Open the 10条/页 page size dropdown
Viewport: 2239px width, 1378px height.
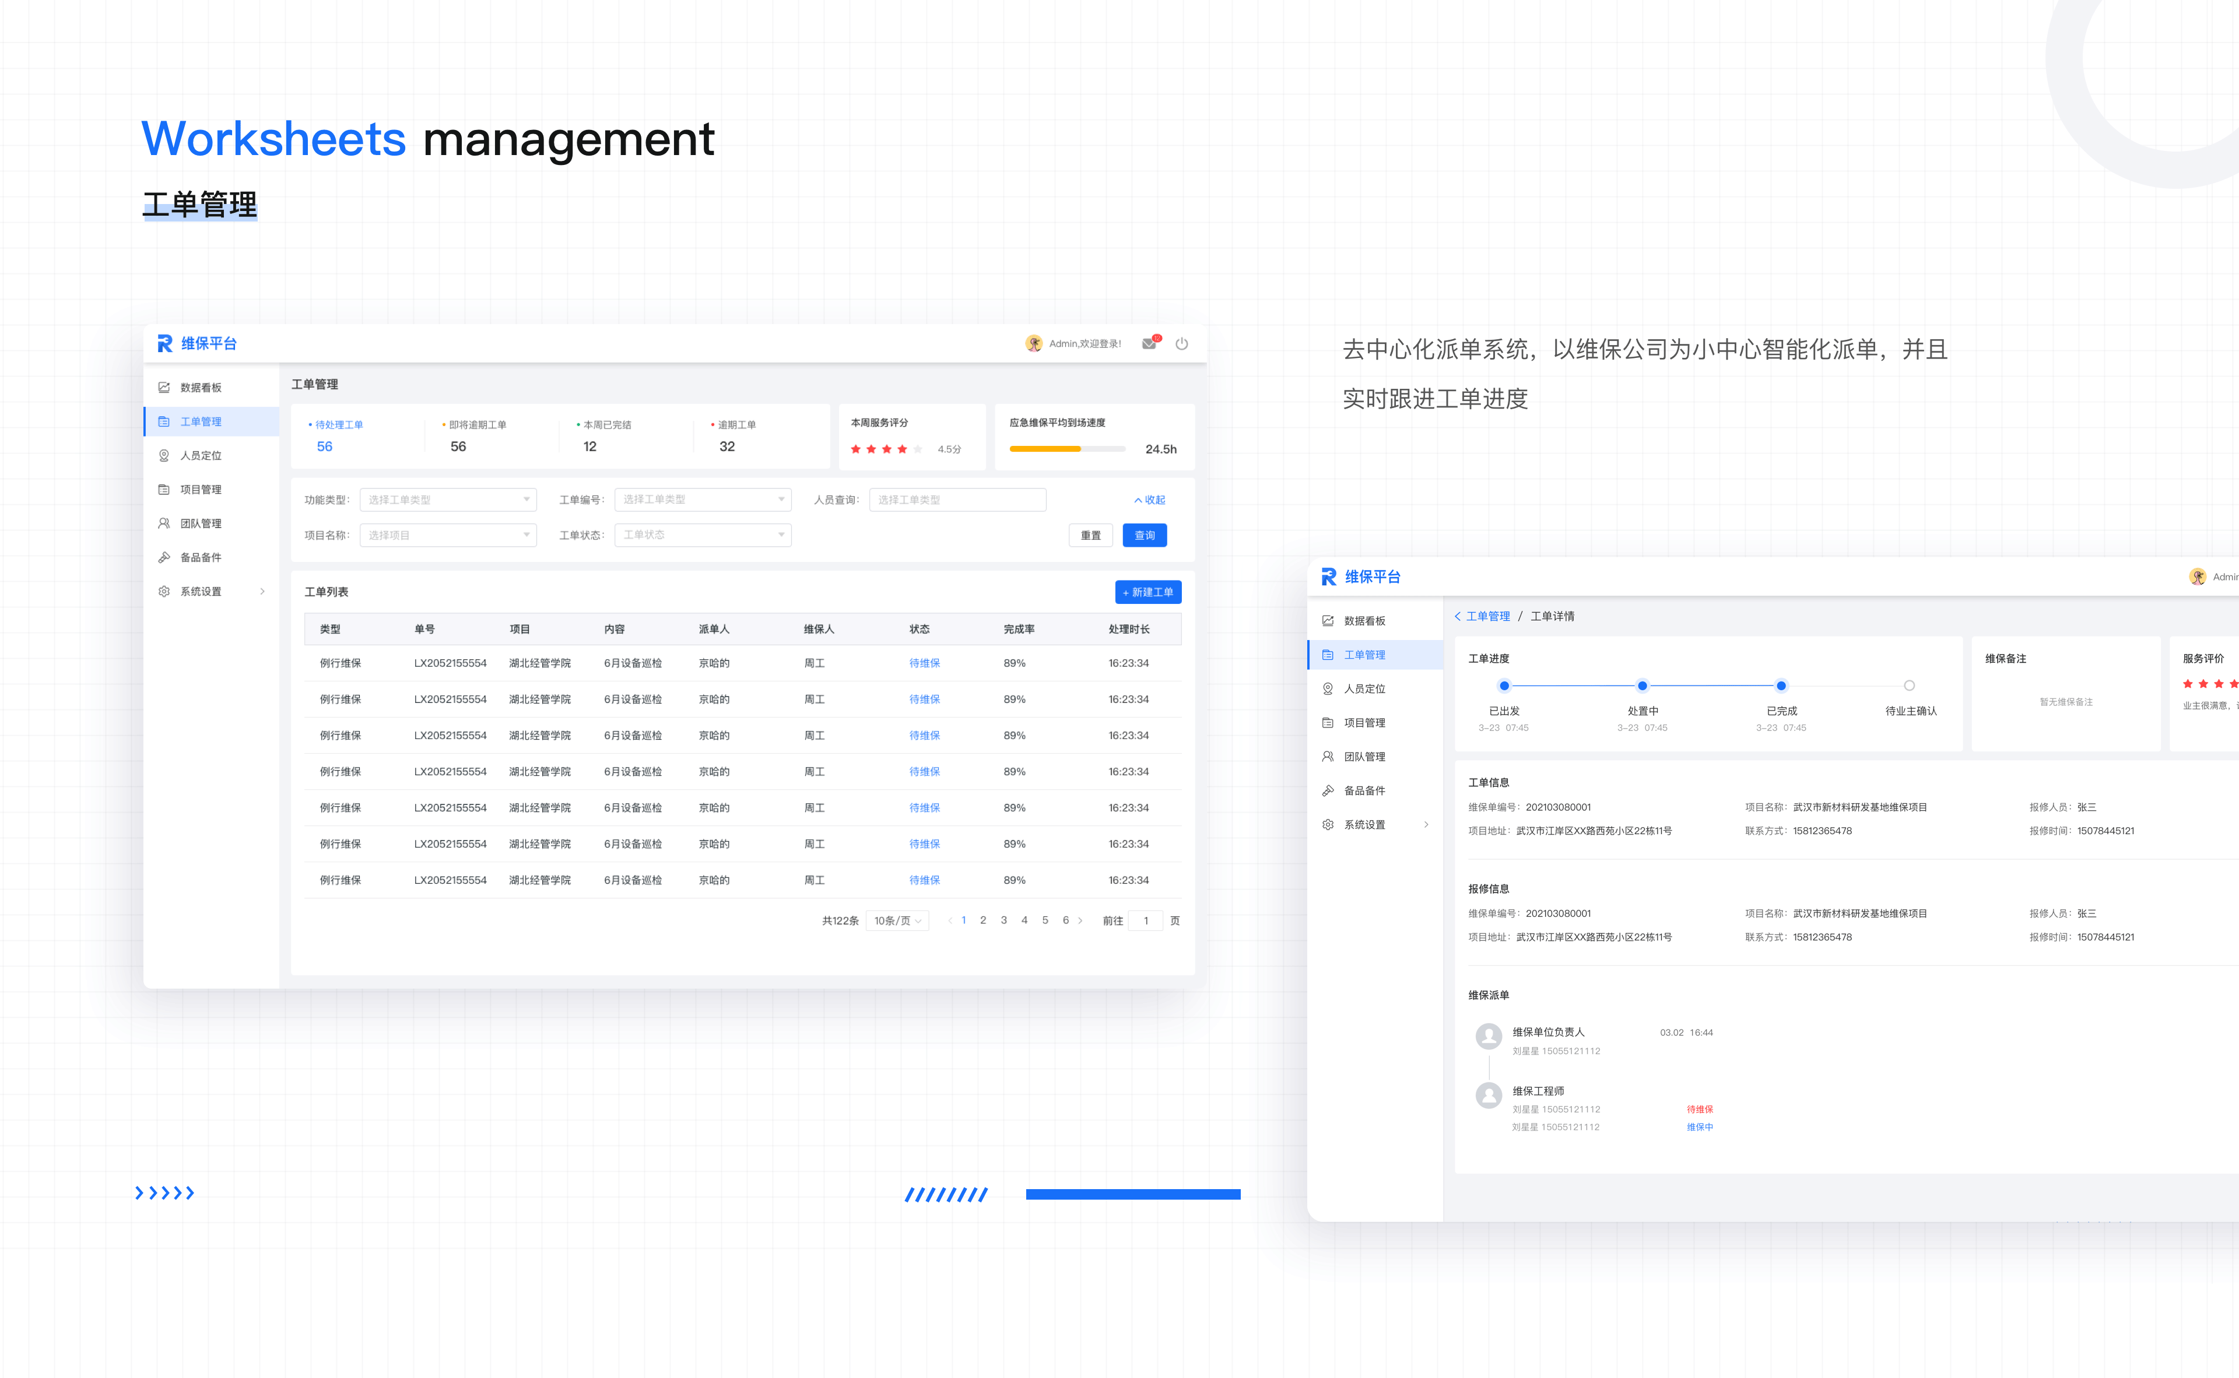pos(897,920)
